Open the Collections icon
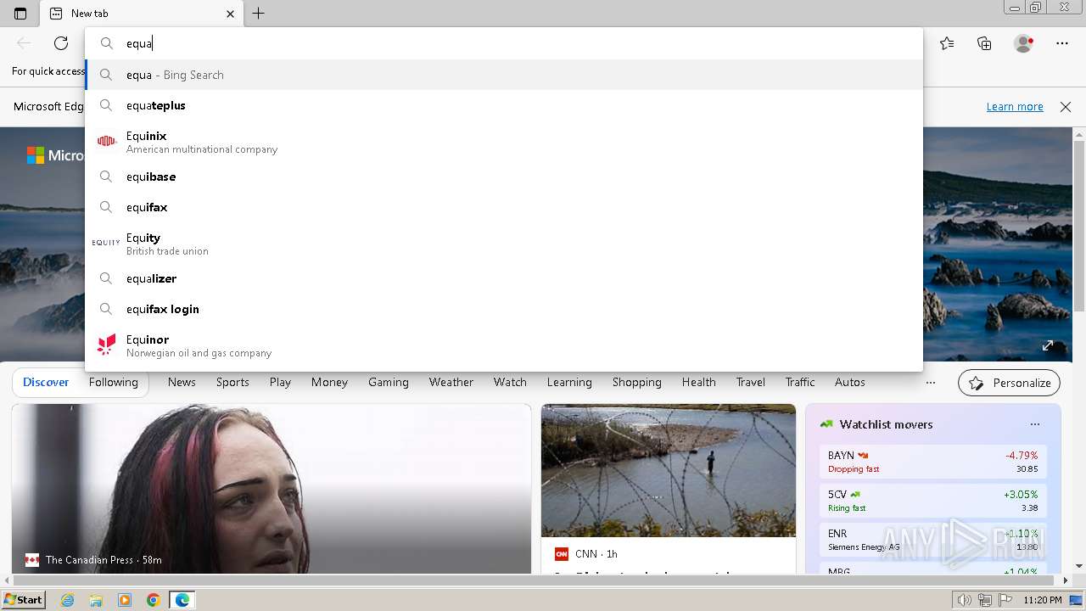1086x611 pixels. pos(984,43)
